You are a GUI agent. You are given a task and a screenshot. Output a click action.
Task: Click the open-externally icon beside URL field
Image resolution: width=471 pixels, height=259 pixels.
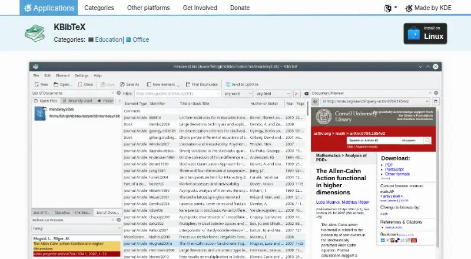pyautogui.click(x=436, y=102)
